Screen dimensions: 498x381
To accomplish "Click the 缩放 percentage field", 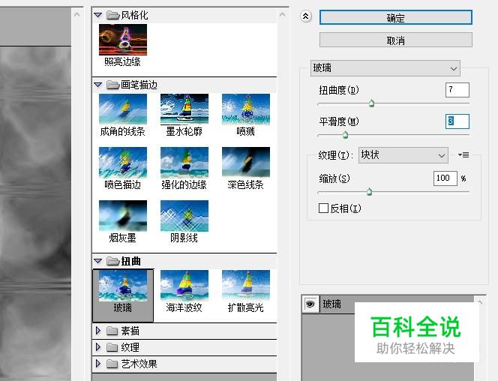I will tap(445, 178).
